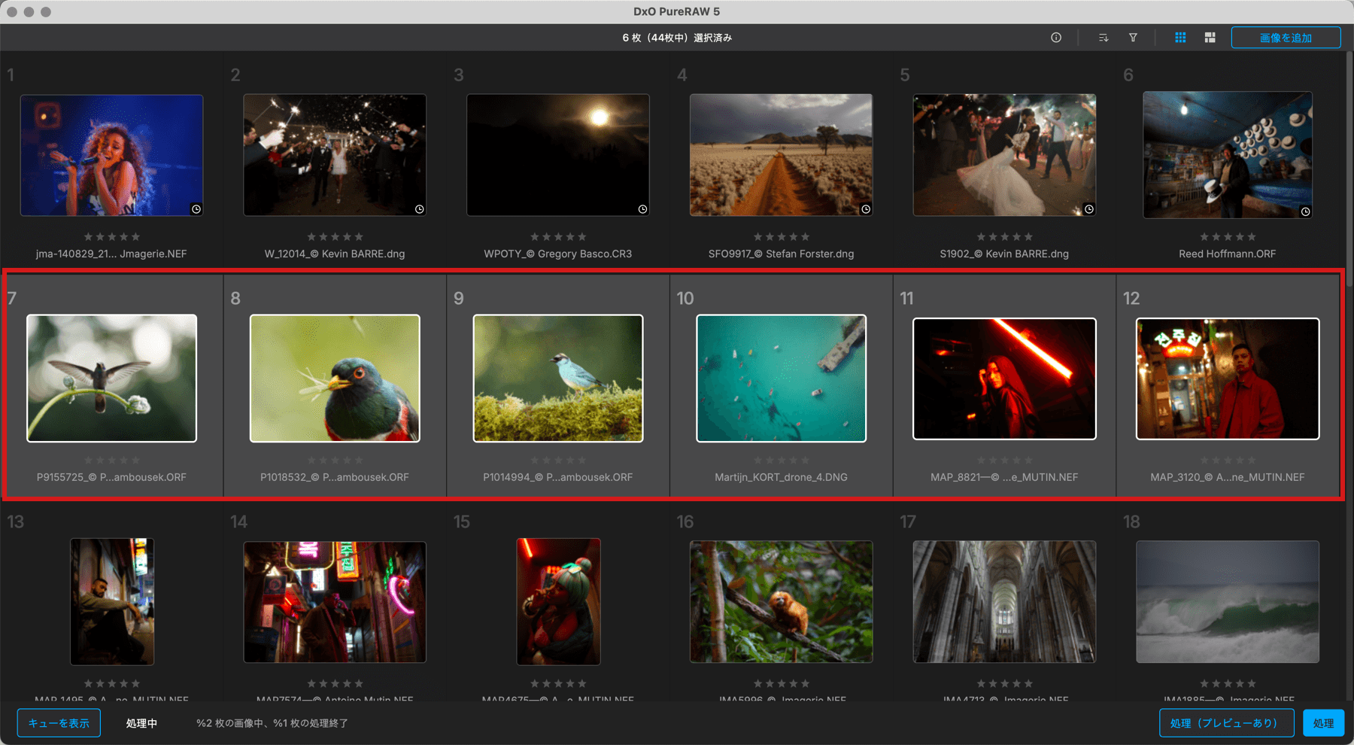The width and height of the screenshot is (1354, 745).
Task: Click filename MAP_3120_© A...ne_MUTIN.NEF
Action: pos(1228,477)
